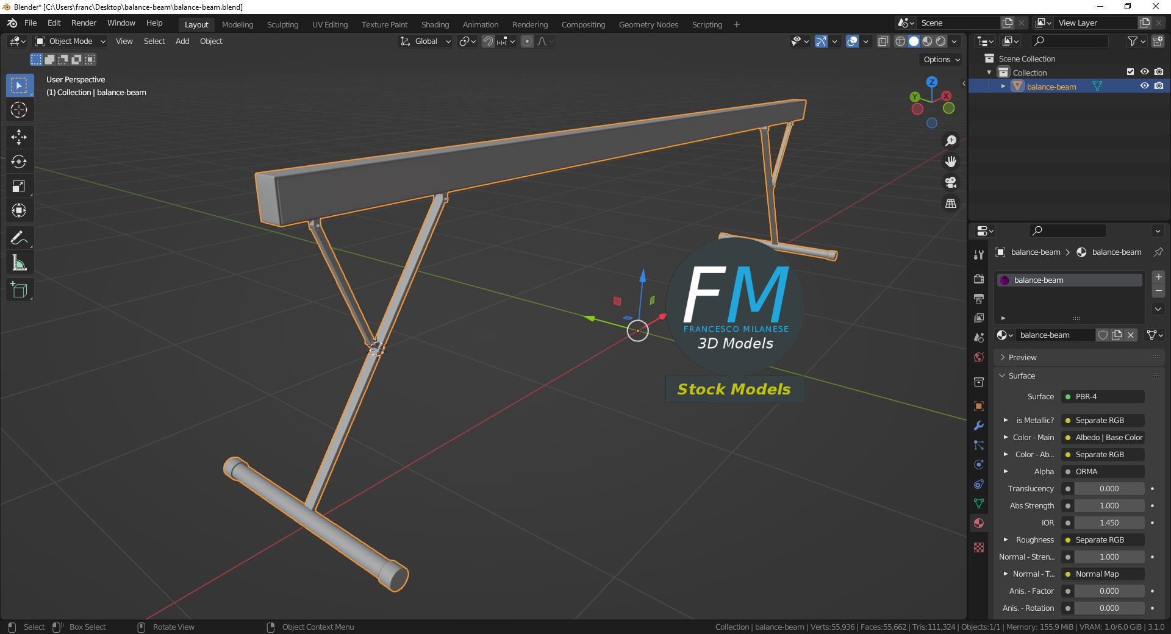Screen dimensions: 1171x634
Task: Expand the balance-beam outliner item
Action: point(1003,86)
